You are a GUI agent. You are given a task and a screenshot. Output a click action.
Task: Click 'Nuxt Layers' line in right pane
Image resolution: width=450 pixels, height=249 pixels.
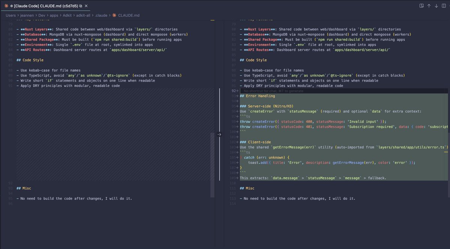320,29
